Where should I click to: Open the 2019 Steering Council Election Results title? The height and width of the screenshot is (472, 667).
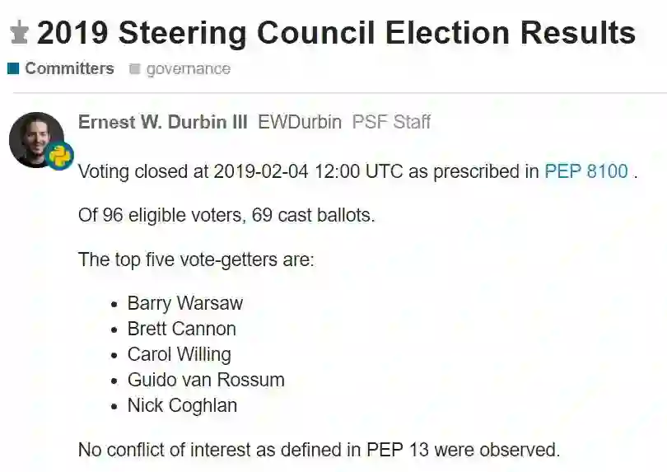pyautogui.click(x=336, y=33)
